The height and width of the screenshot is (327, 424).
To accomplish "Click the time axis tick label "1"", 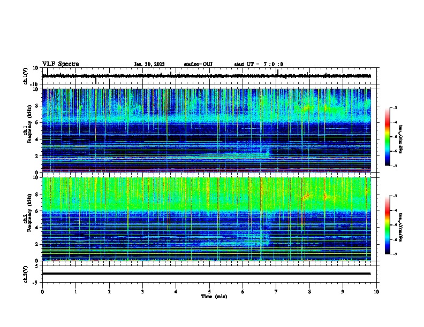I will click(75, 292).
